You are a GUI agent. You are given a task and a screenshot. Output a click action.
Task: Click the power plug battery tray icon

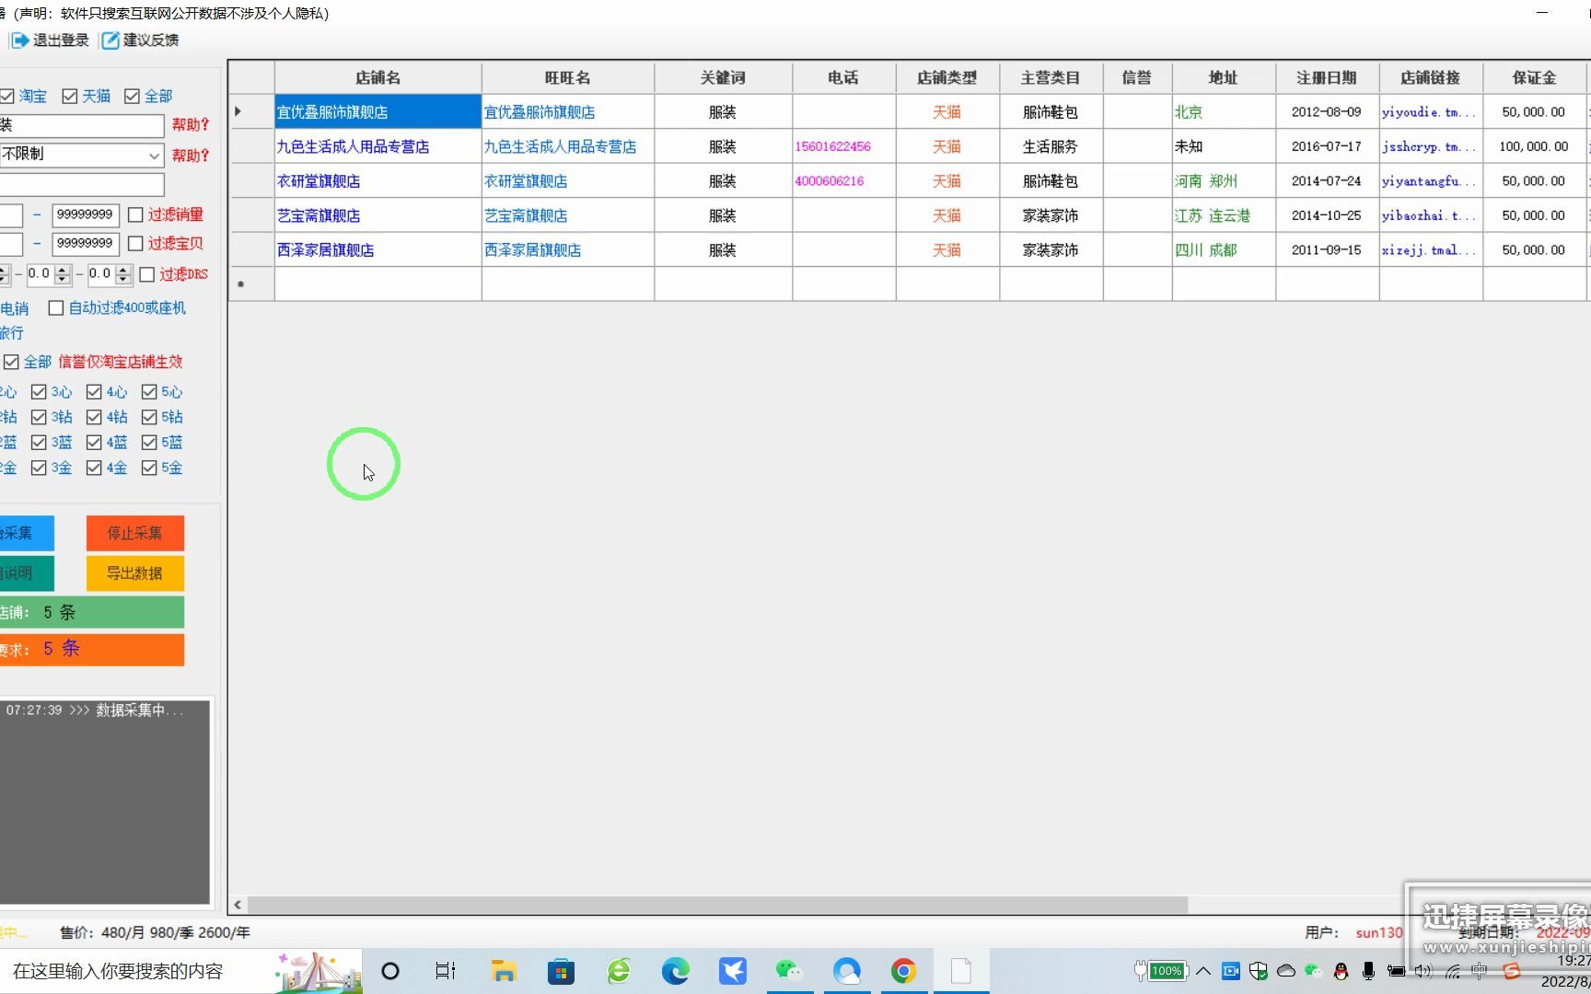click(1396, 971)
